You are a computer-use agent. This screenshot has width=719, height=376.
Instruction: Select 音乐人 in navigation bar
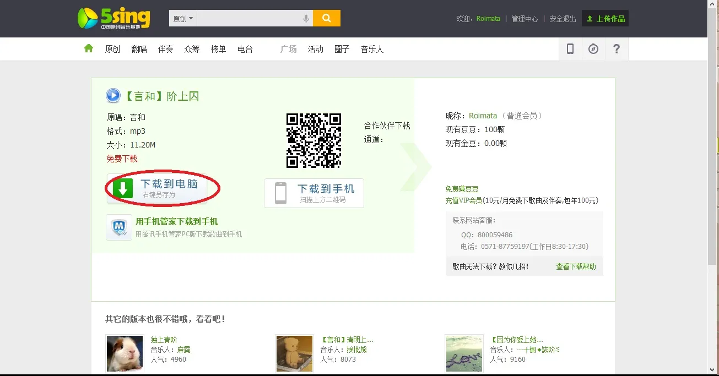pos(372,49)
